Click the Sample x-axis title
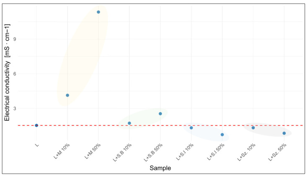Viewport: 308px width, 177px height. pyautogui.click(x=160, y=168)
